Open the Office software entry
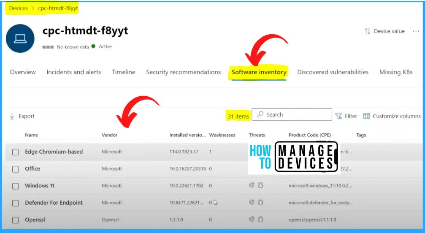The height and width of the screenshot is (233, 425). click(x=32, y=168)
